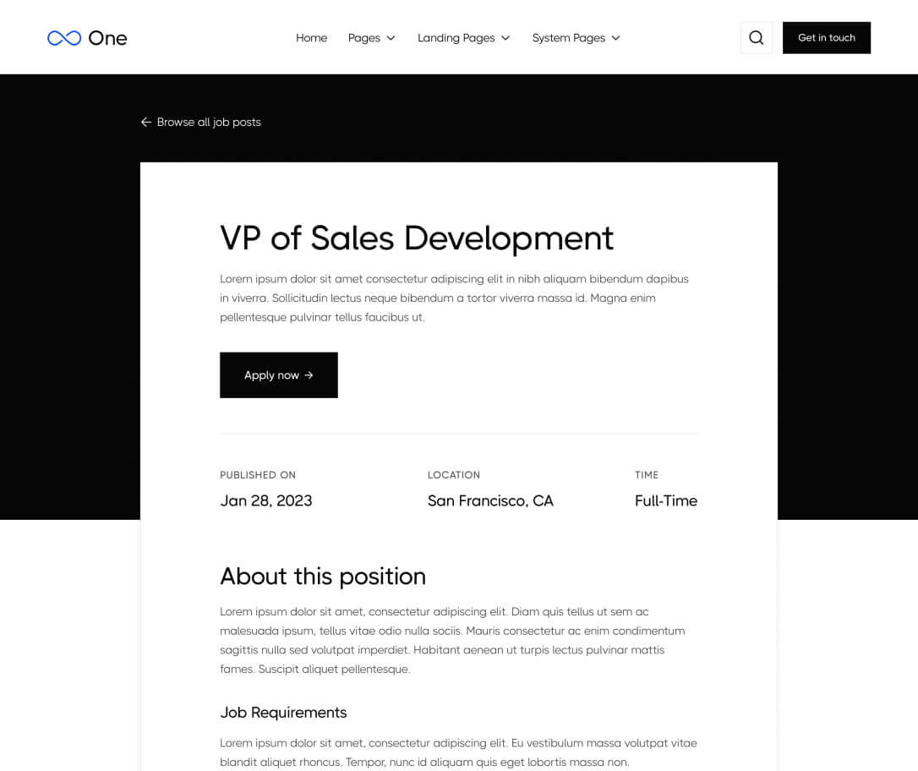Click the Apply now button text

271,375
